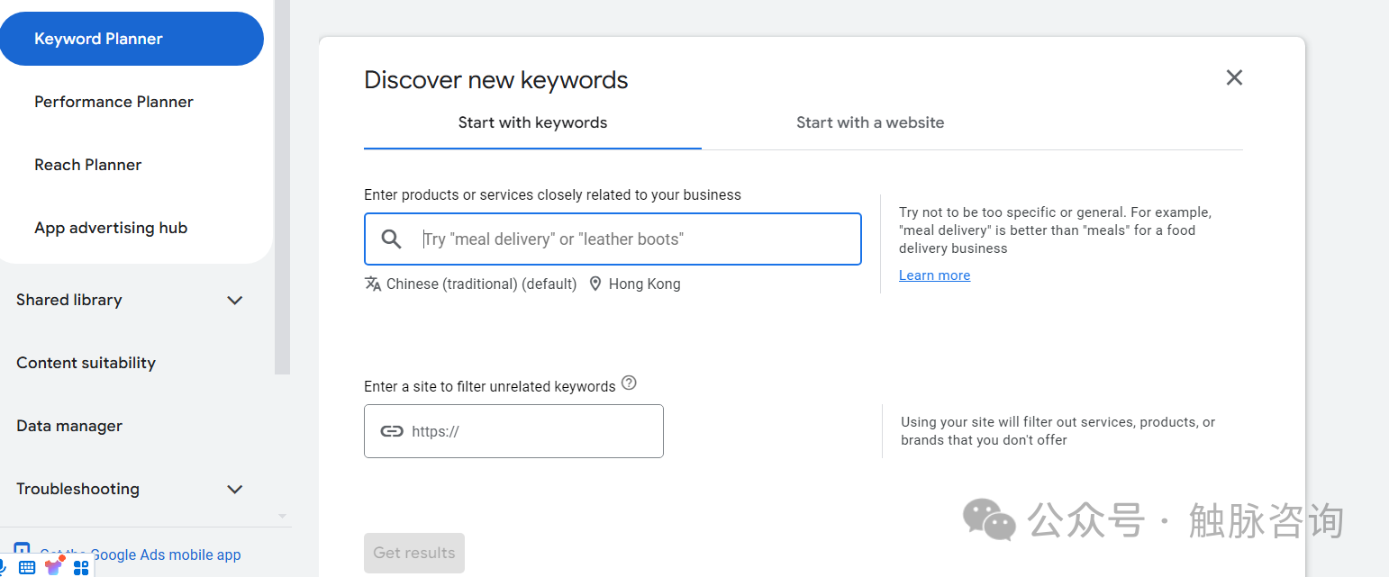Focus the keyword search input field

tap(613, 239)
